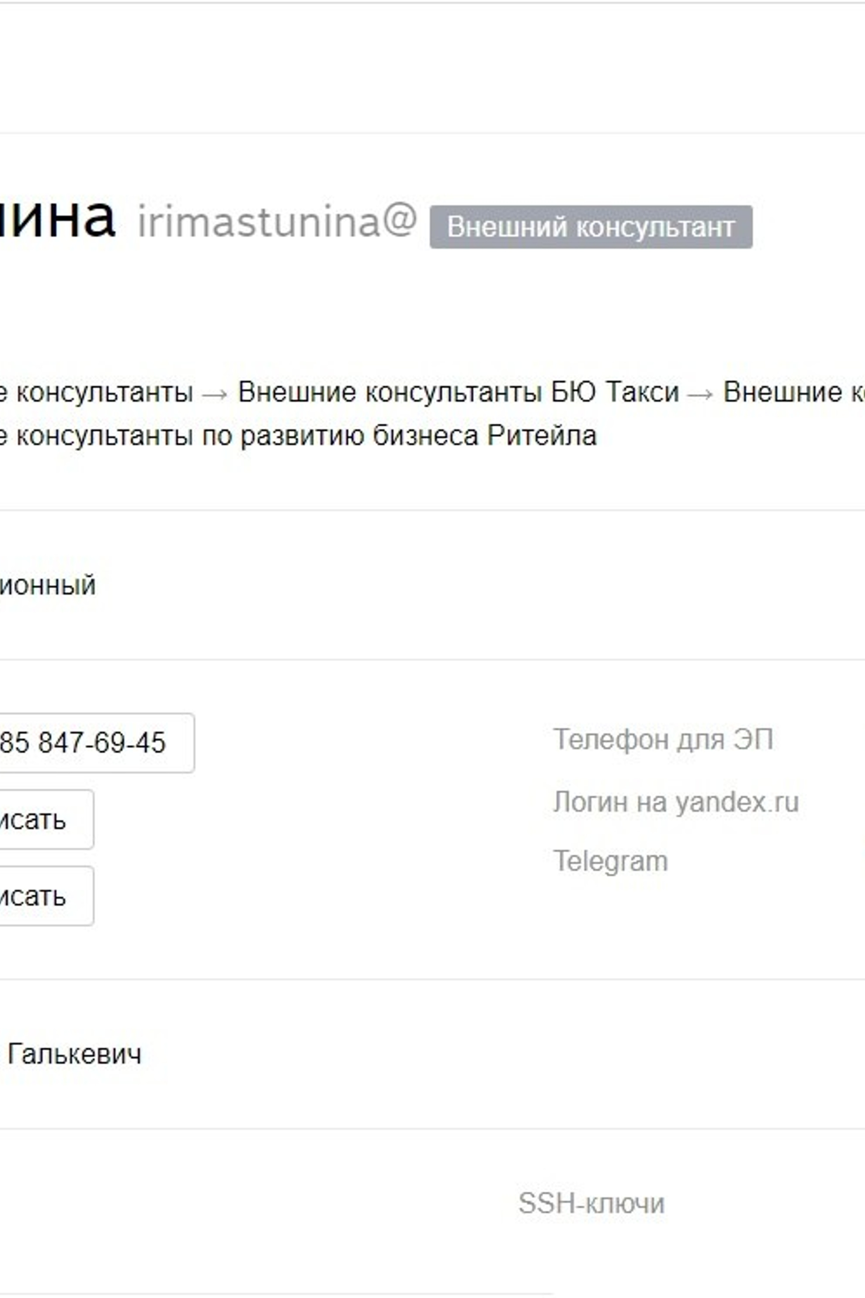Click the arrow after Внешние консультанты БЮ Такси
Screen dimensions: 865x1298
[701, 394]
